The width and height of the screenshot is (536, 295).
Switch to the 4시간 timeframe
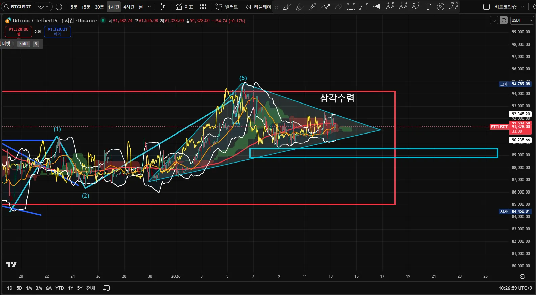point(129,7)
